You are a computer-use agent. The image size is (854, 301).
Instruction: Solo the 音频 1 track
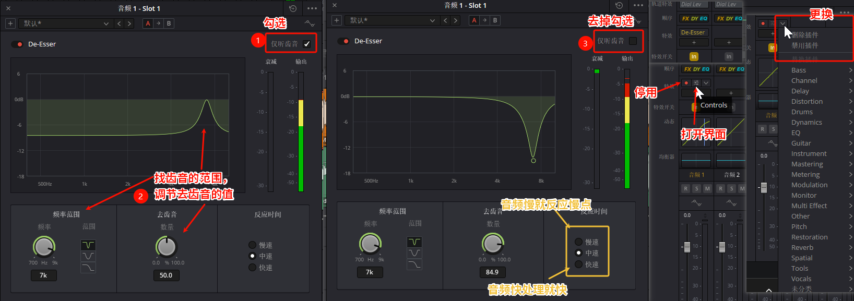tap(696, 188)
